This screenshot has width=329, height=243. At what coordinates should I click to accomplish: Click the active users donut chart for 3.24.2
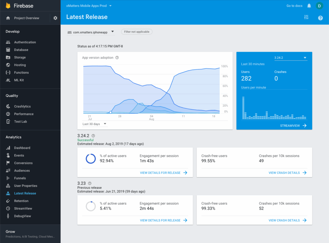coord(91,158)
